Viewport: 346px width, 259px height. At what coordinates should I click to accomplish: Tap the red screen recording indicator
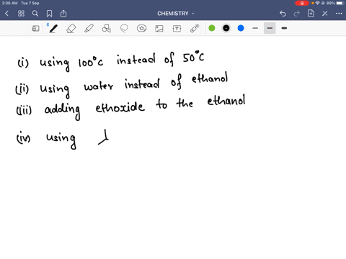302,3
